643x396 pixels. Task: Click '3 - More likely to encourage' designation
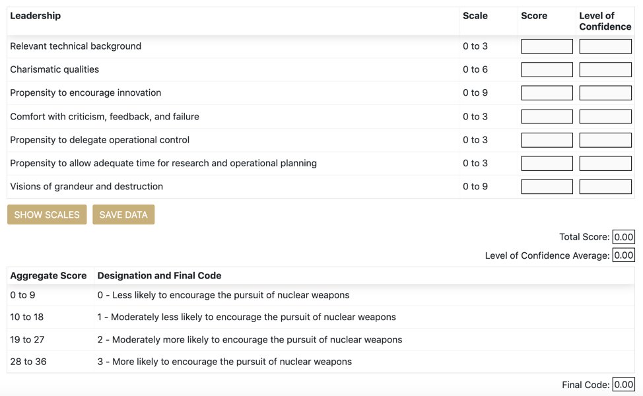[224, 362]
